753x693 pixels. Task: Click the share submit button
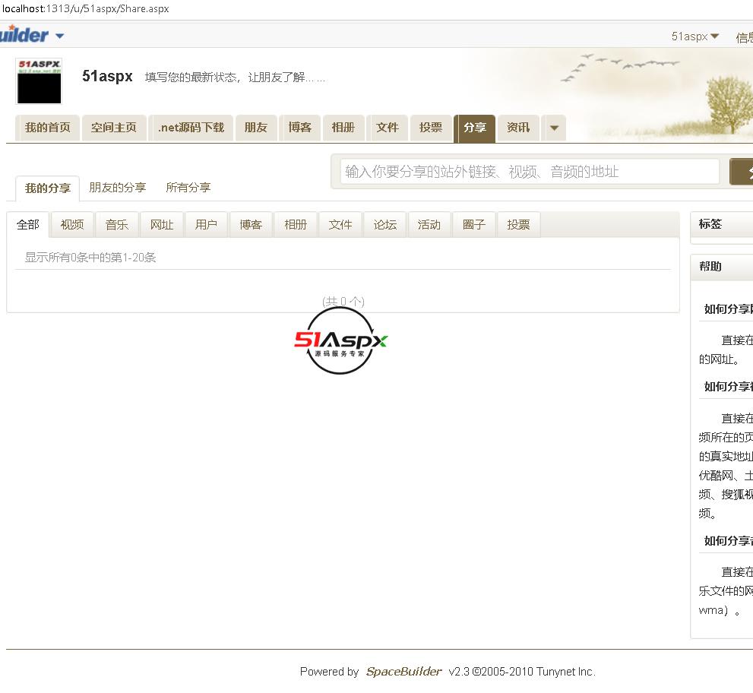tap(742, 172)
